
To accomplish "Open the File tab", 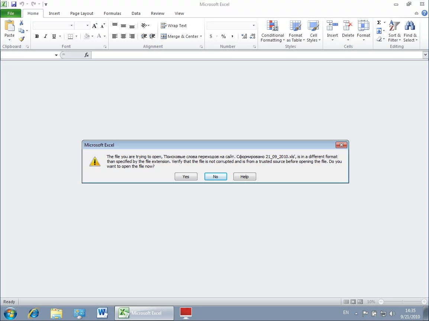I will click(11, 13).
